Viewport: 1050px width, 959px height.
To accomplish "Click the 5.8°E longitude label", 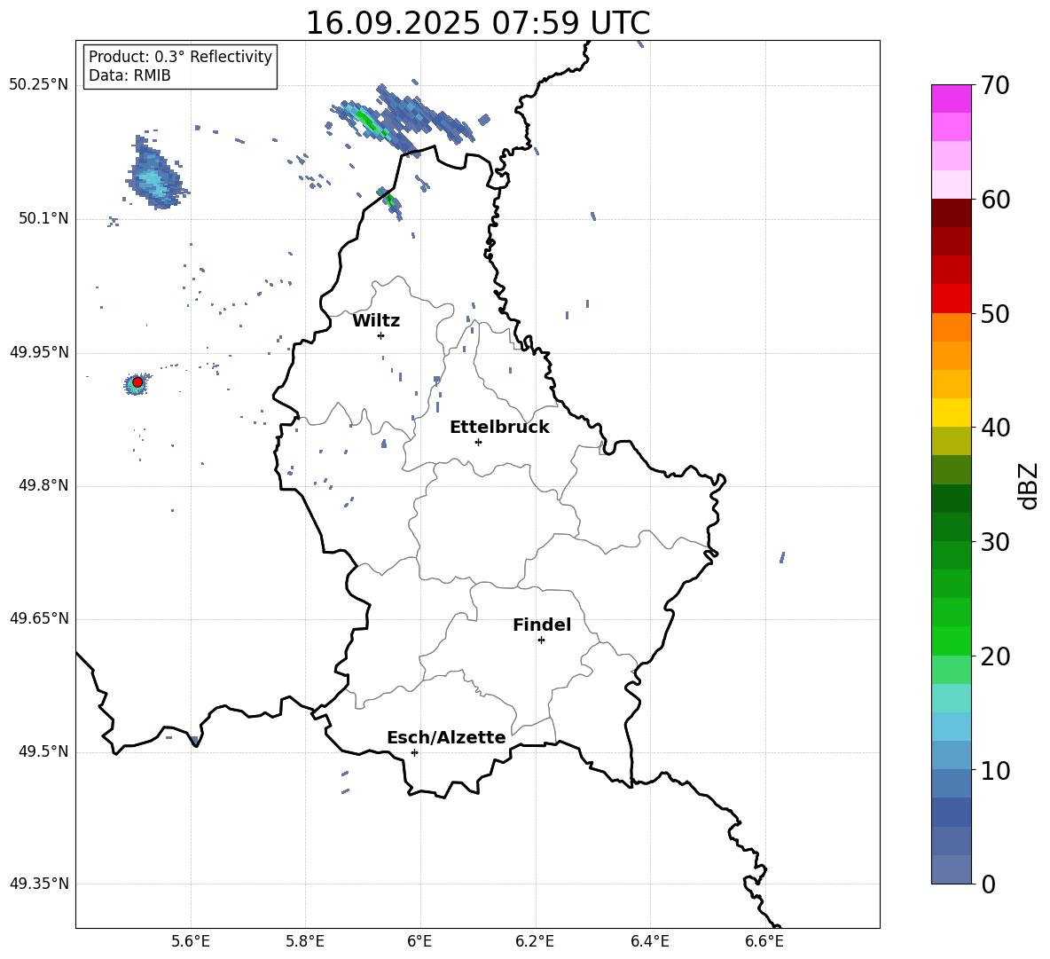I will [305, 941].
